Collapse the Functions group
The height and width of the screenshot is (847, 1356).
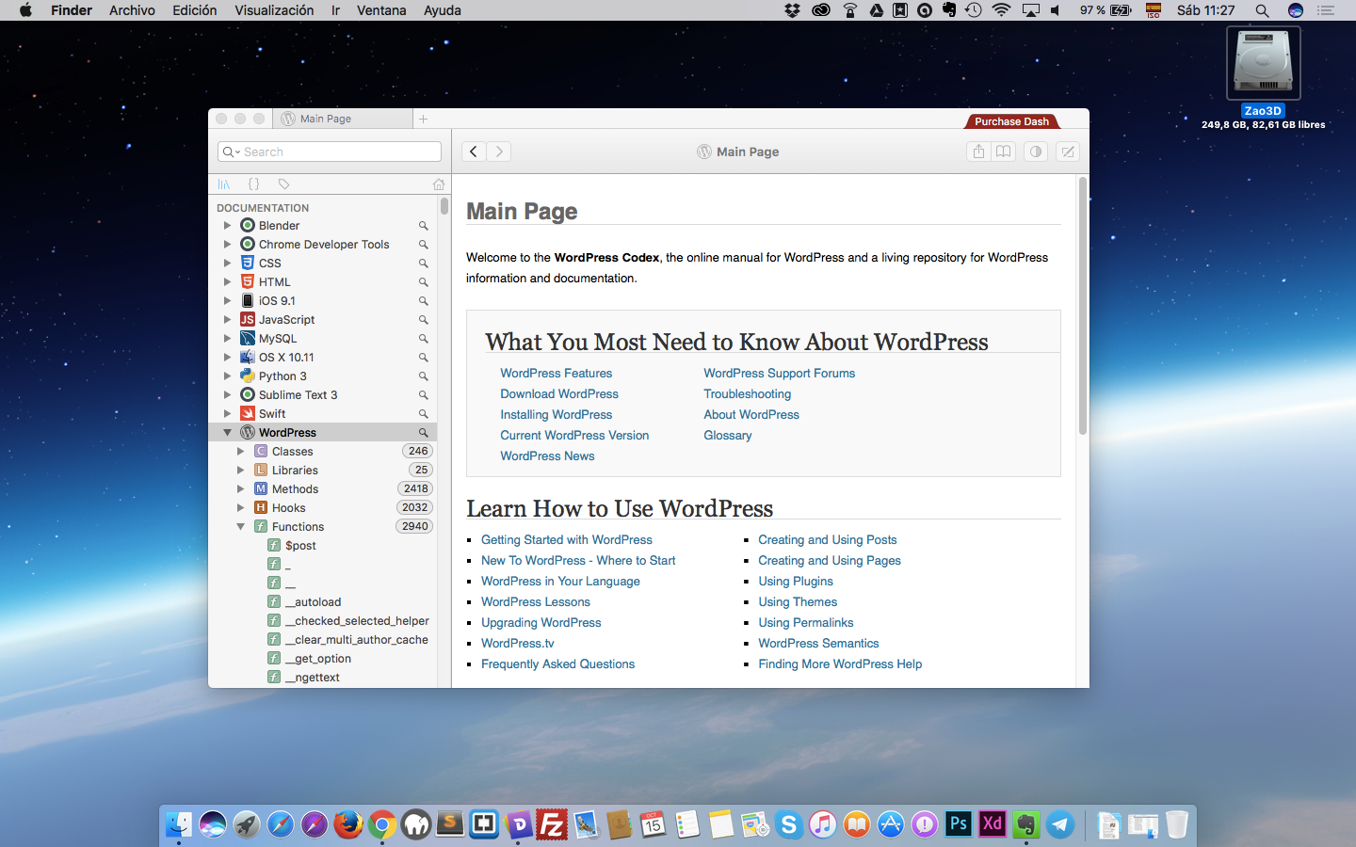pos(240,527)
